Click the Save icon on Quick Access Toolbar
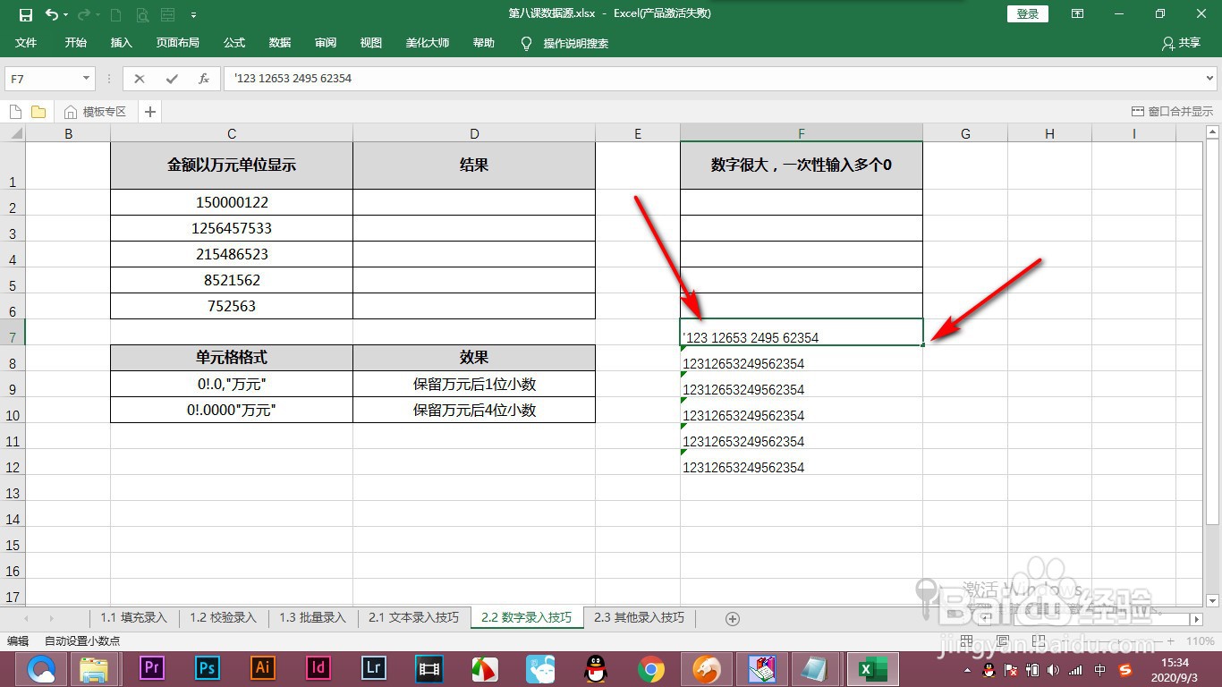Image resolution: width=1222 pixels, height=687 pixels. coord(24,13)
